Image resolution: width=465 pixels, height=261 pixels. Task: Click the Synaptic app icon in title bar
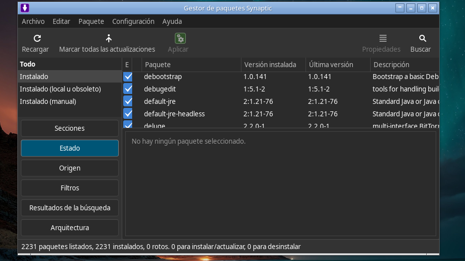25,8
